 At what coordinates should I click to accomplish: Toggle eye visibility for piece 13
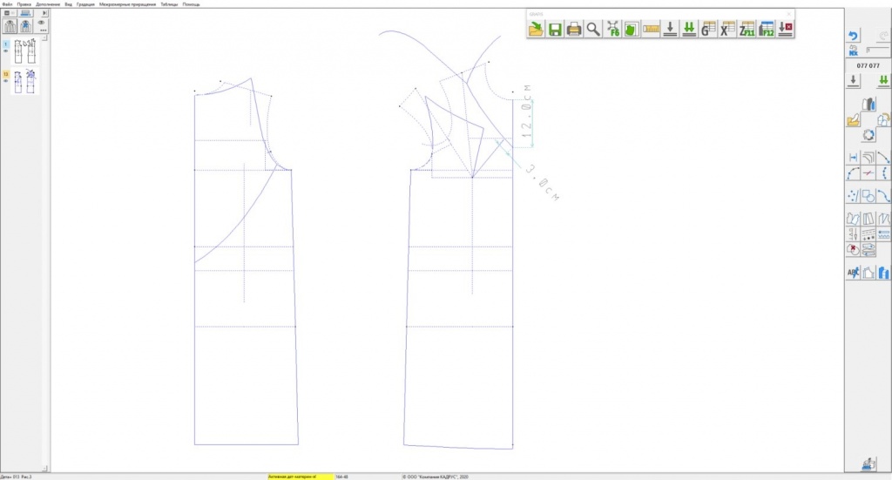pos(6,81)
